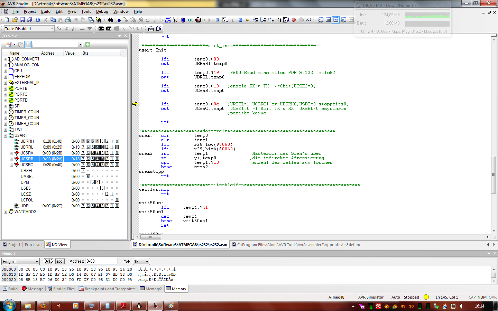Switch I/O View to flat list icon

pos(28,45)
